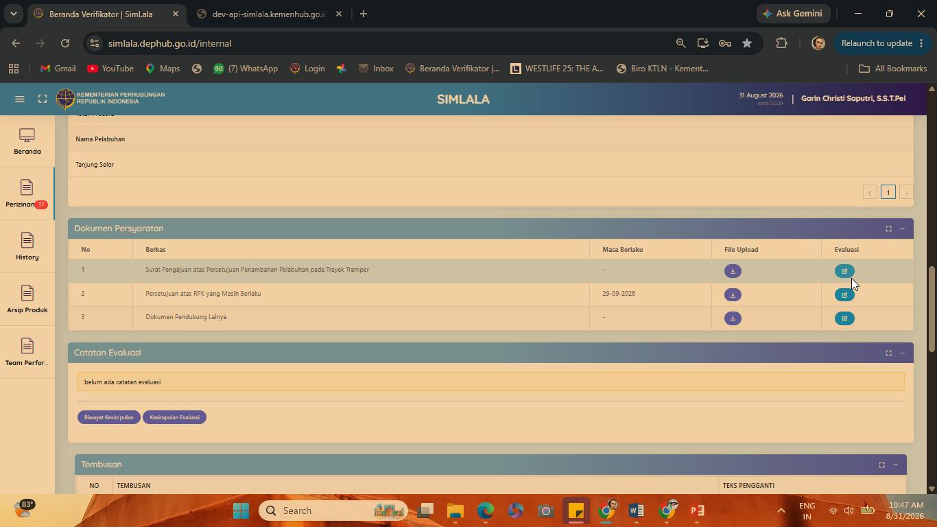This screenshot has height=527, width=937.
Task: Open Perizinan in the sidebar
Action: tap(27, 194)
